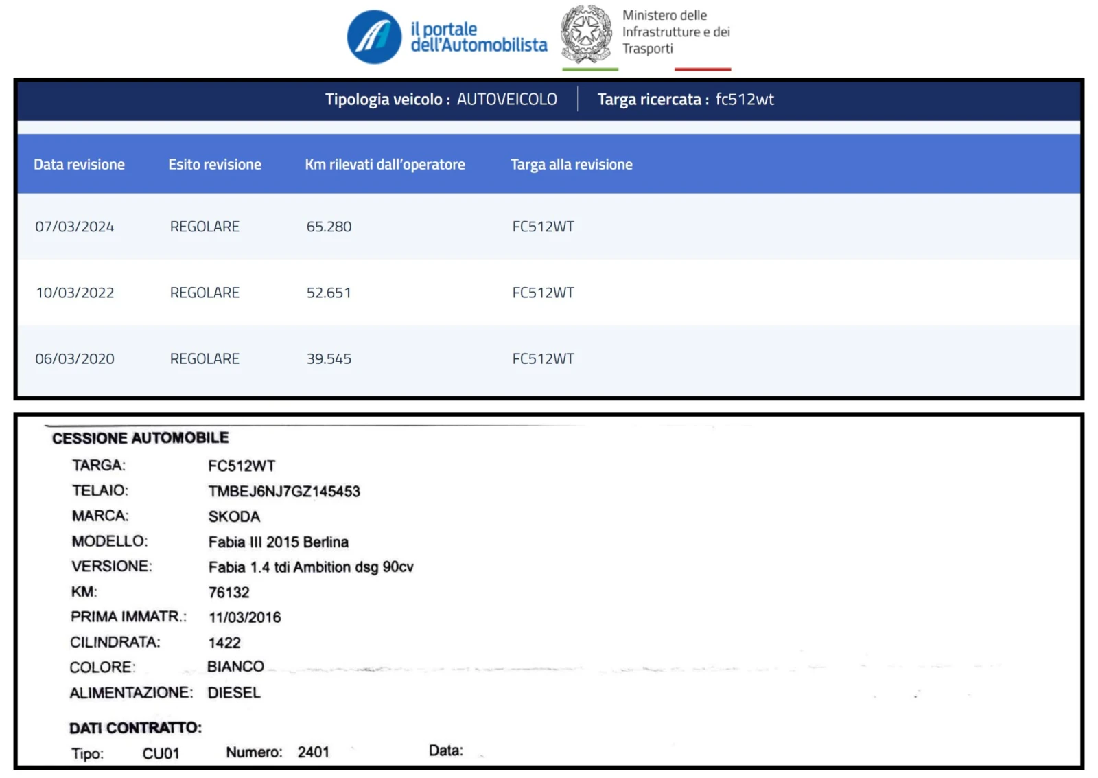The image size is (1098, 778).
Task: Select the Km rilevati dall'operatore header
Action: coord(384,165)
